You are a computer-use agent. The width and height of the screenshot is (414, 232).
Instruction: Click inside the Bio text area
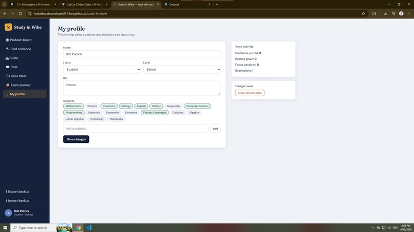coord(142,88)
